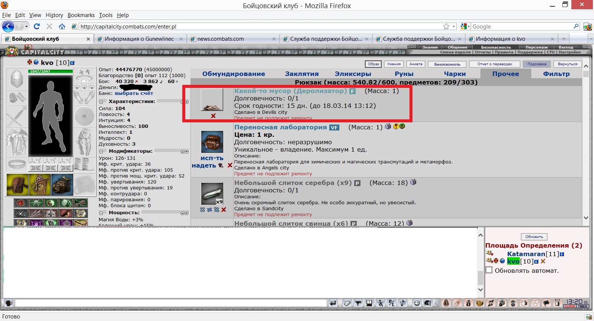Collapse the Модификаторы section
The width and height of the screenshot is (594, 321).
click(x=101, y=152)
